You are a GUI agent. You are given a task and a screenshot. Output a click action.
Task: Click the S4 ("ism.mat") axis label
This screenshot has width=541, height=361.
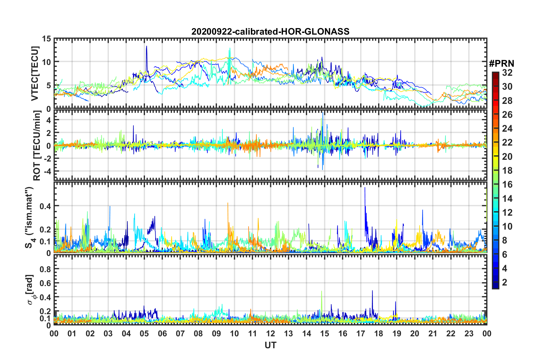(30, 217)
